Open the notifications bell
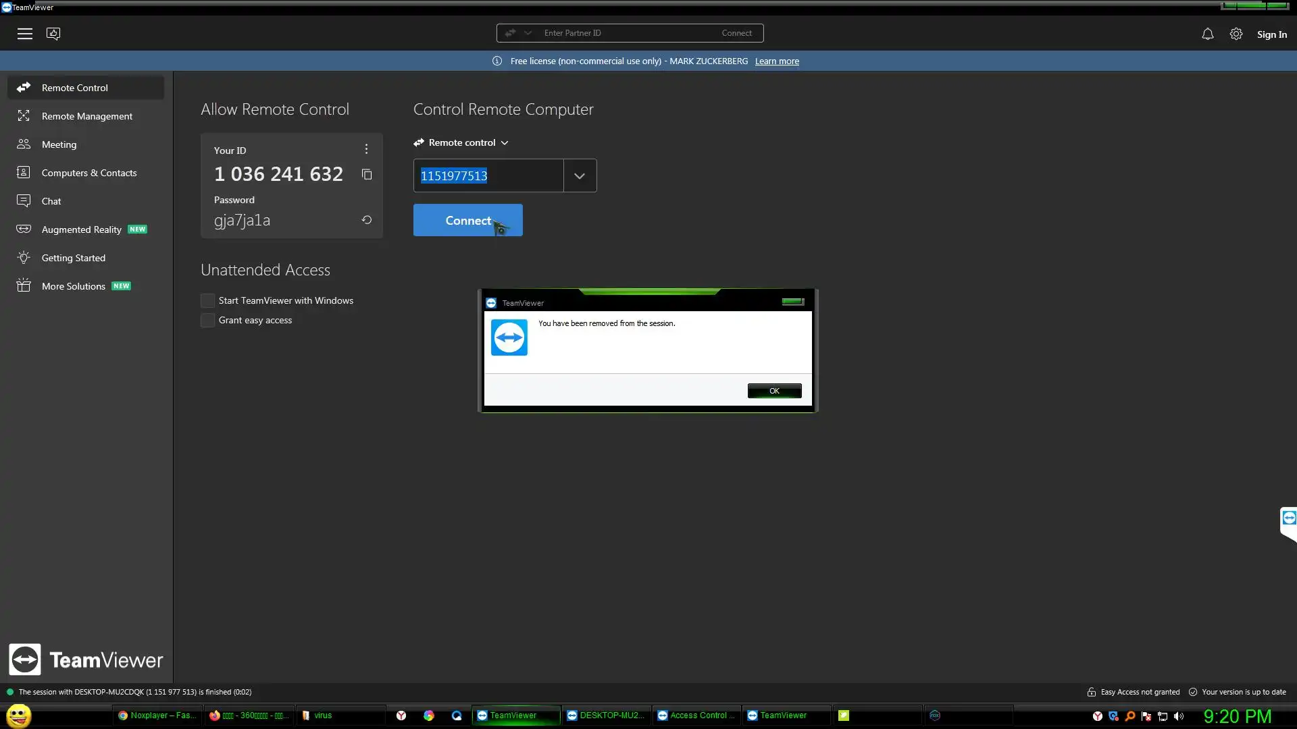The width and height of the screenshot is (1297, 729). (1207, 34)
